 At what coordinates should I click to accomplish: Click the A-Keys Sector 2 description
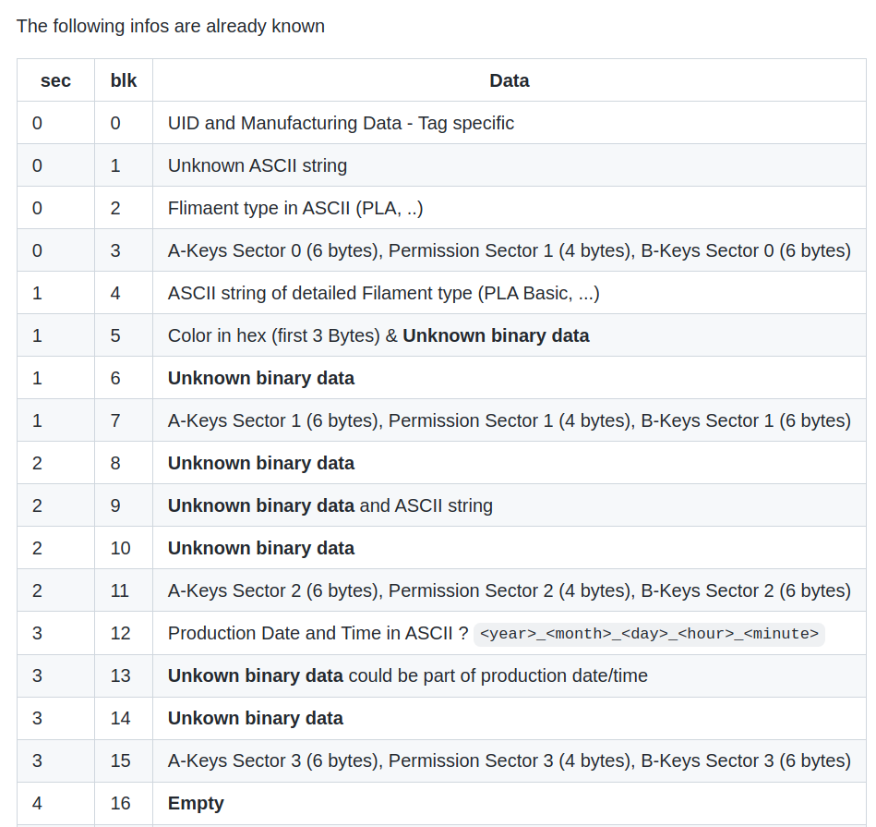tap(509, 590)
